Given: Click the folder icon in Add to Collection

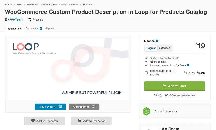Looking at the screenshot, I should point(79,121).
